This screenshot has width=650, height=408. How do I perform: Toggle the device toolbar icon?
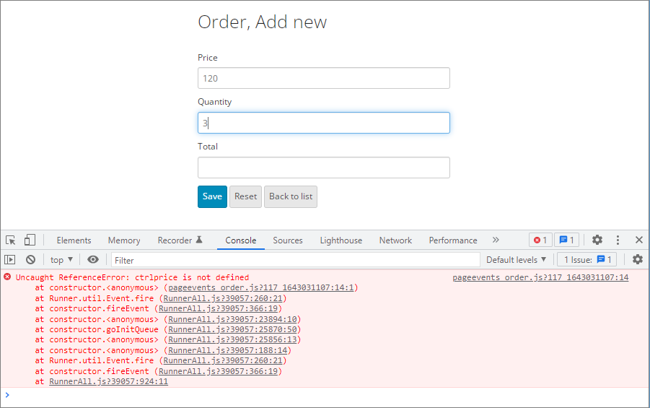click(30, 240)
